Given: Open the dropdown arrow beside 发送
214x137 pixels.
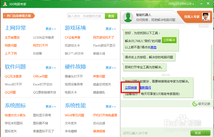Looking at the screenshot, I should coord(208,133).
